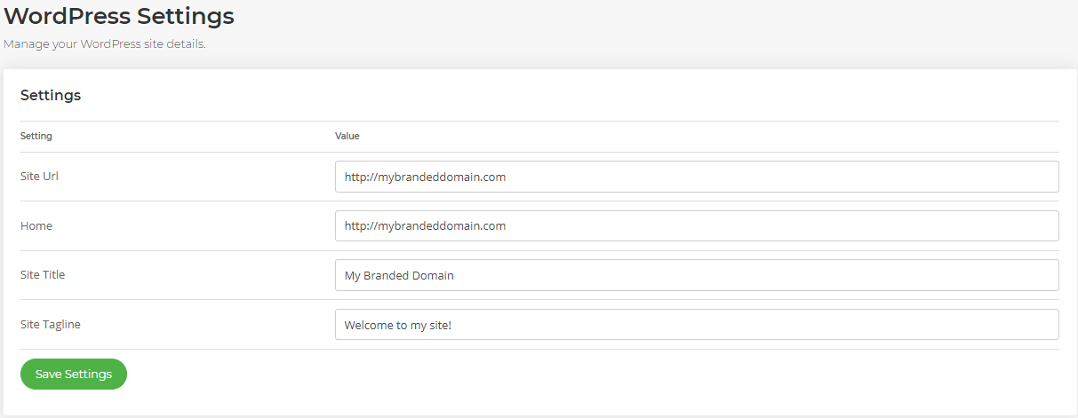This screenshot has width=1078, height=418.
Task: Click the Site Url row label
Action: [x=39, y=176]
